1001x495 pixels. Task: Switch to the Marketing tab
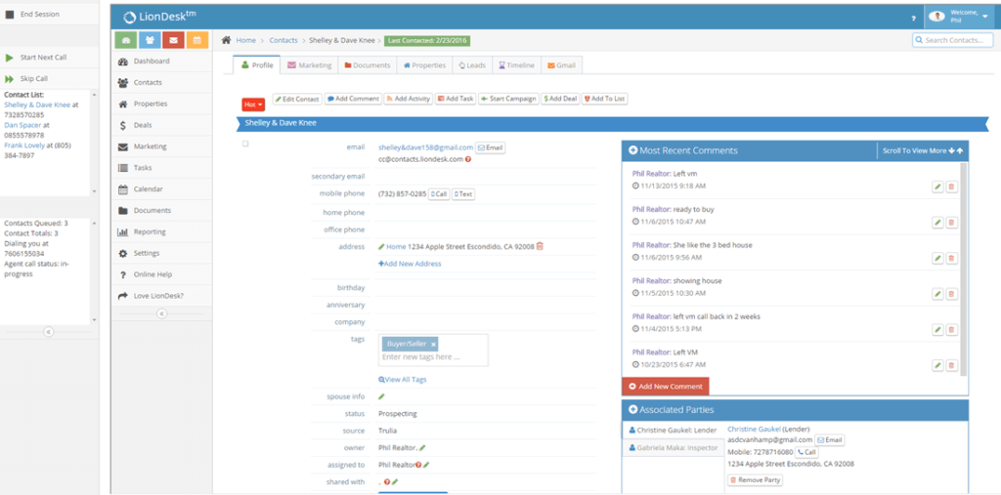tap(310, 65)
